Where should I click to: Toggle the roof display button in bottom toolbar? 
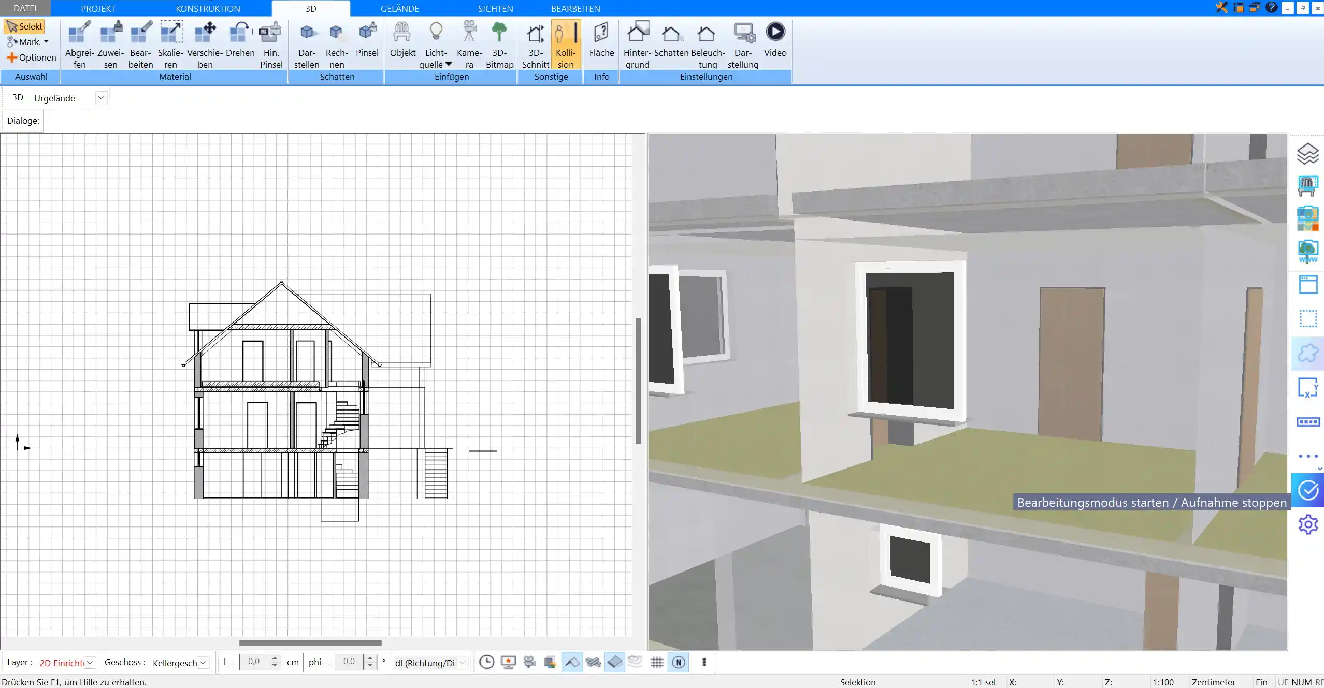[572, 662]
